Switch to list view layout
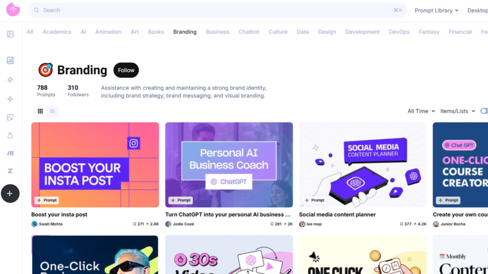Viewport: 488px width, 274px height. point(52,111)
